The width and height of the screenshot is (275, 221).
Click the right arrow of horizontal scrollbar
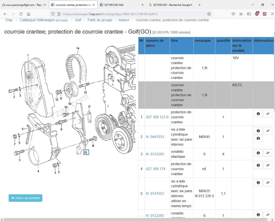pyautogui.click(x=273, y=219)
